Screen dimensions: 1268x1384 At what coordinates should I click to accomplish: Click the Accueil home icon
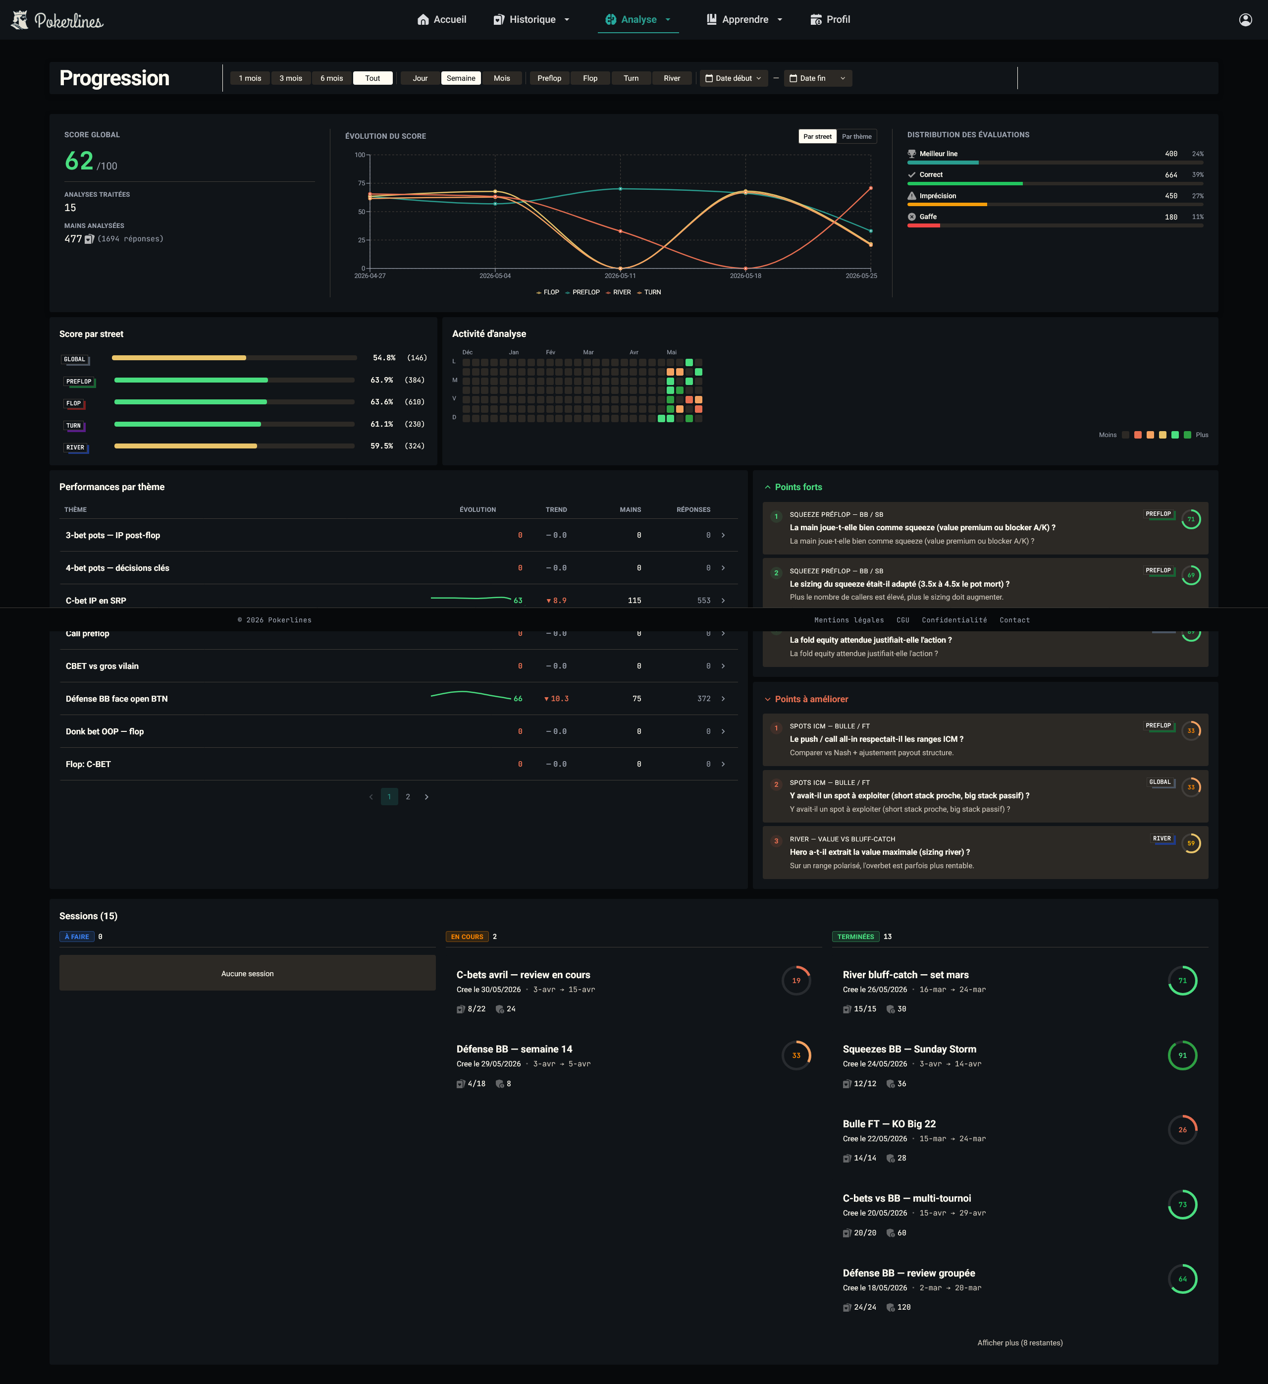[423, 20]
